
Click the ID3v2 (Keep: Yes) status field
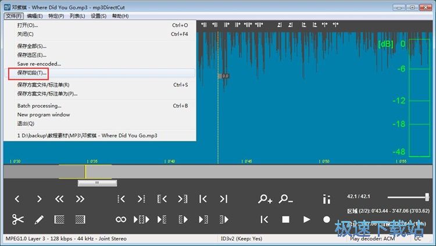241,239
